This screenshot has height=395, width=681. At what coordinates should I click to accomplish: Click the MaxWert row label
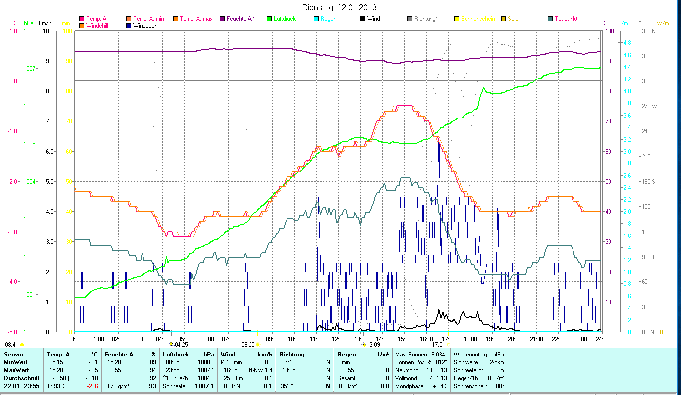(x=16, y=370)
